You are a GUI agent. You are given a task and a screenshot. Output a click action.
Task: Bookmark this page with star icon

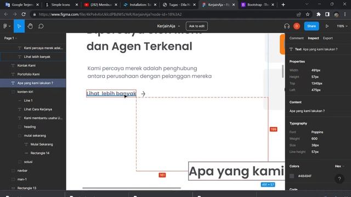pyautogui.click(x=308, y=14)
